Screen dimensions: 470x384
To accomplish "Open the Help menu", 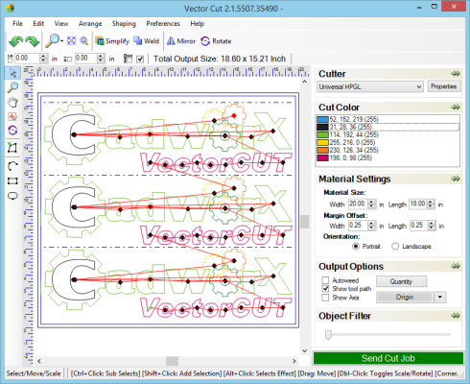I will point(198,23).
